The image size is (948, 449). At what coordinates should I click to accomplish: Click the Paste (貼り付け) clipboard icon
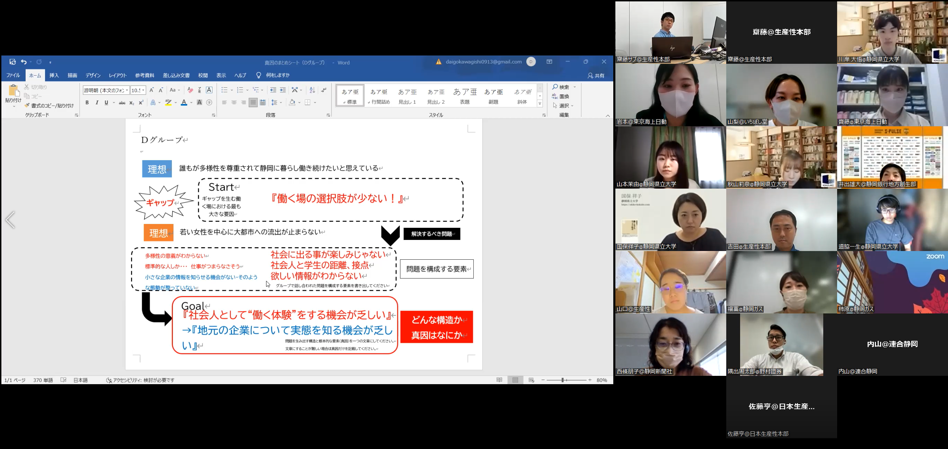[14, 90]
